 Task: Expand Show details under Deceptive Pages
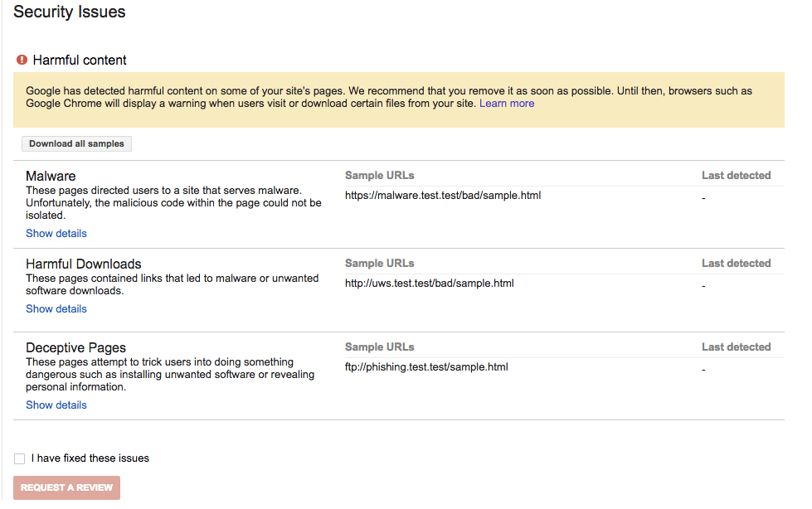point(56,405)
